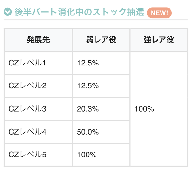Click the teal chevron circle icon
Image resolution: width=193 pixels, height=170 pixels.
(x=8, y=12)
